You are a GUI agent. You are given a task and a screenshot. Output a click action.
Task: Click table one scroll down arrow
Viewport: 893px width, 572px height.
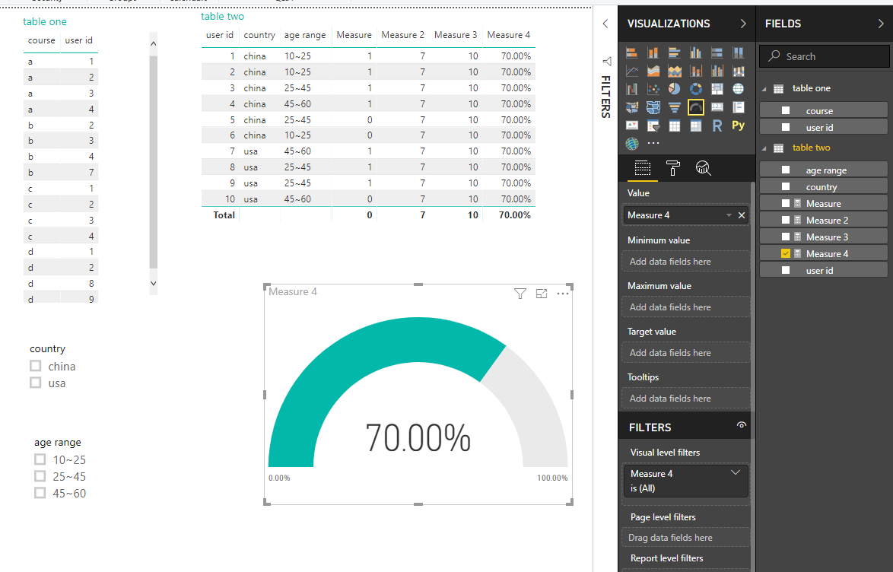click(153, 283)
